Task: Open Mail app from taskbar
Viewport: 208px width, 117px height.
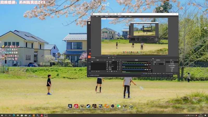Action: coord(26,115)
